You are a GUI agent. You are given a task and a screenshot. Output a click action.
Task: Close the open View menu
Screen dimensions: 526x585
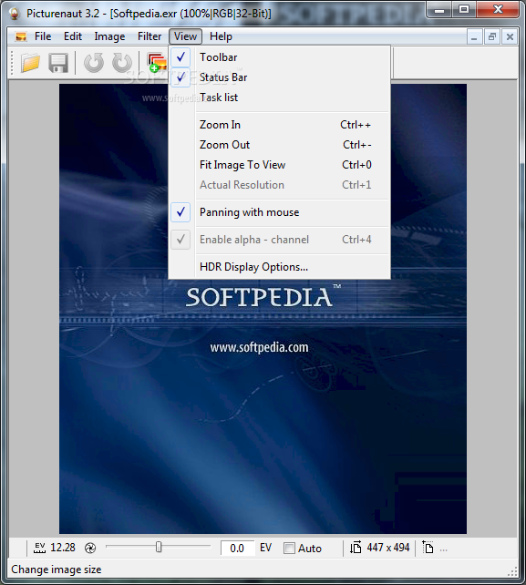tap(185, 36)
